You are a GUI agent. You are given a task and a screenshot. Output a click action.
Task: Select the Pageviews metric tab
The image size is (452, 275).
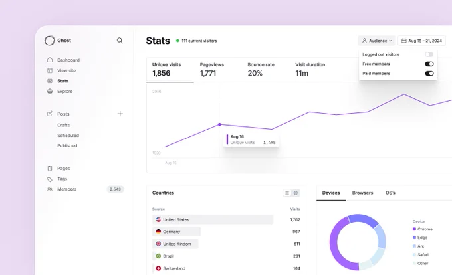tap(212, 69)
